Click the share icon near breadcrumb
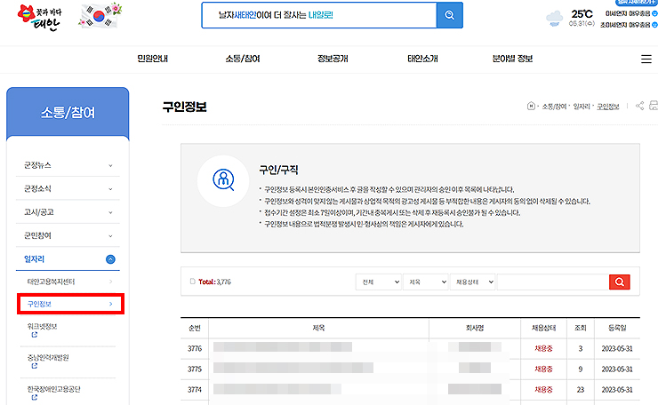The image size is (658, 405). 639,106
